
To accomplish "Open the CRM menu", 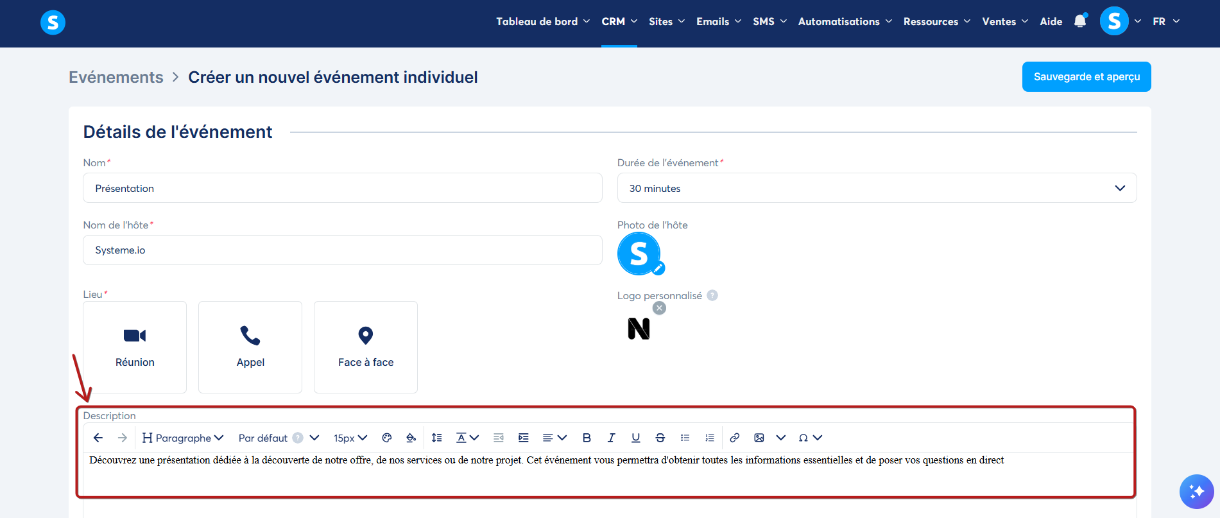I will (619, 21).
